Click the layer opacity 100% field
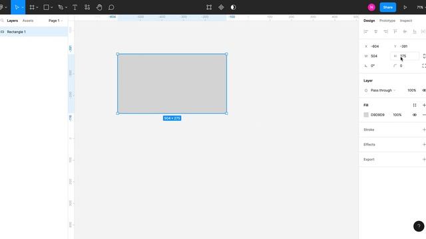 click(411, 90)
